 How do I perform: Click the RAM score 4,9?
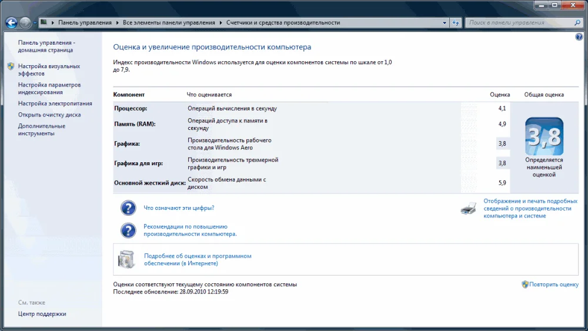click(502, 124)
